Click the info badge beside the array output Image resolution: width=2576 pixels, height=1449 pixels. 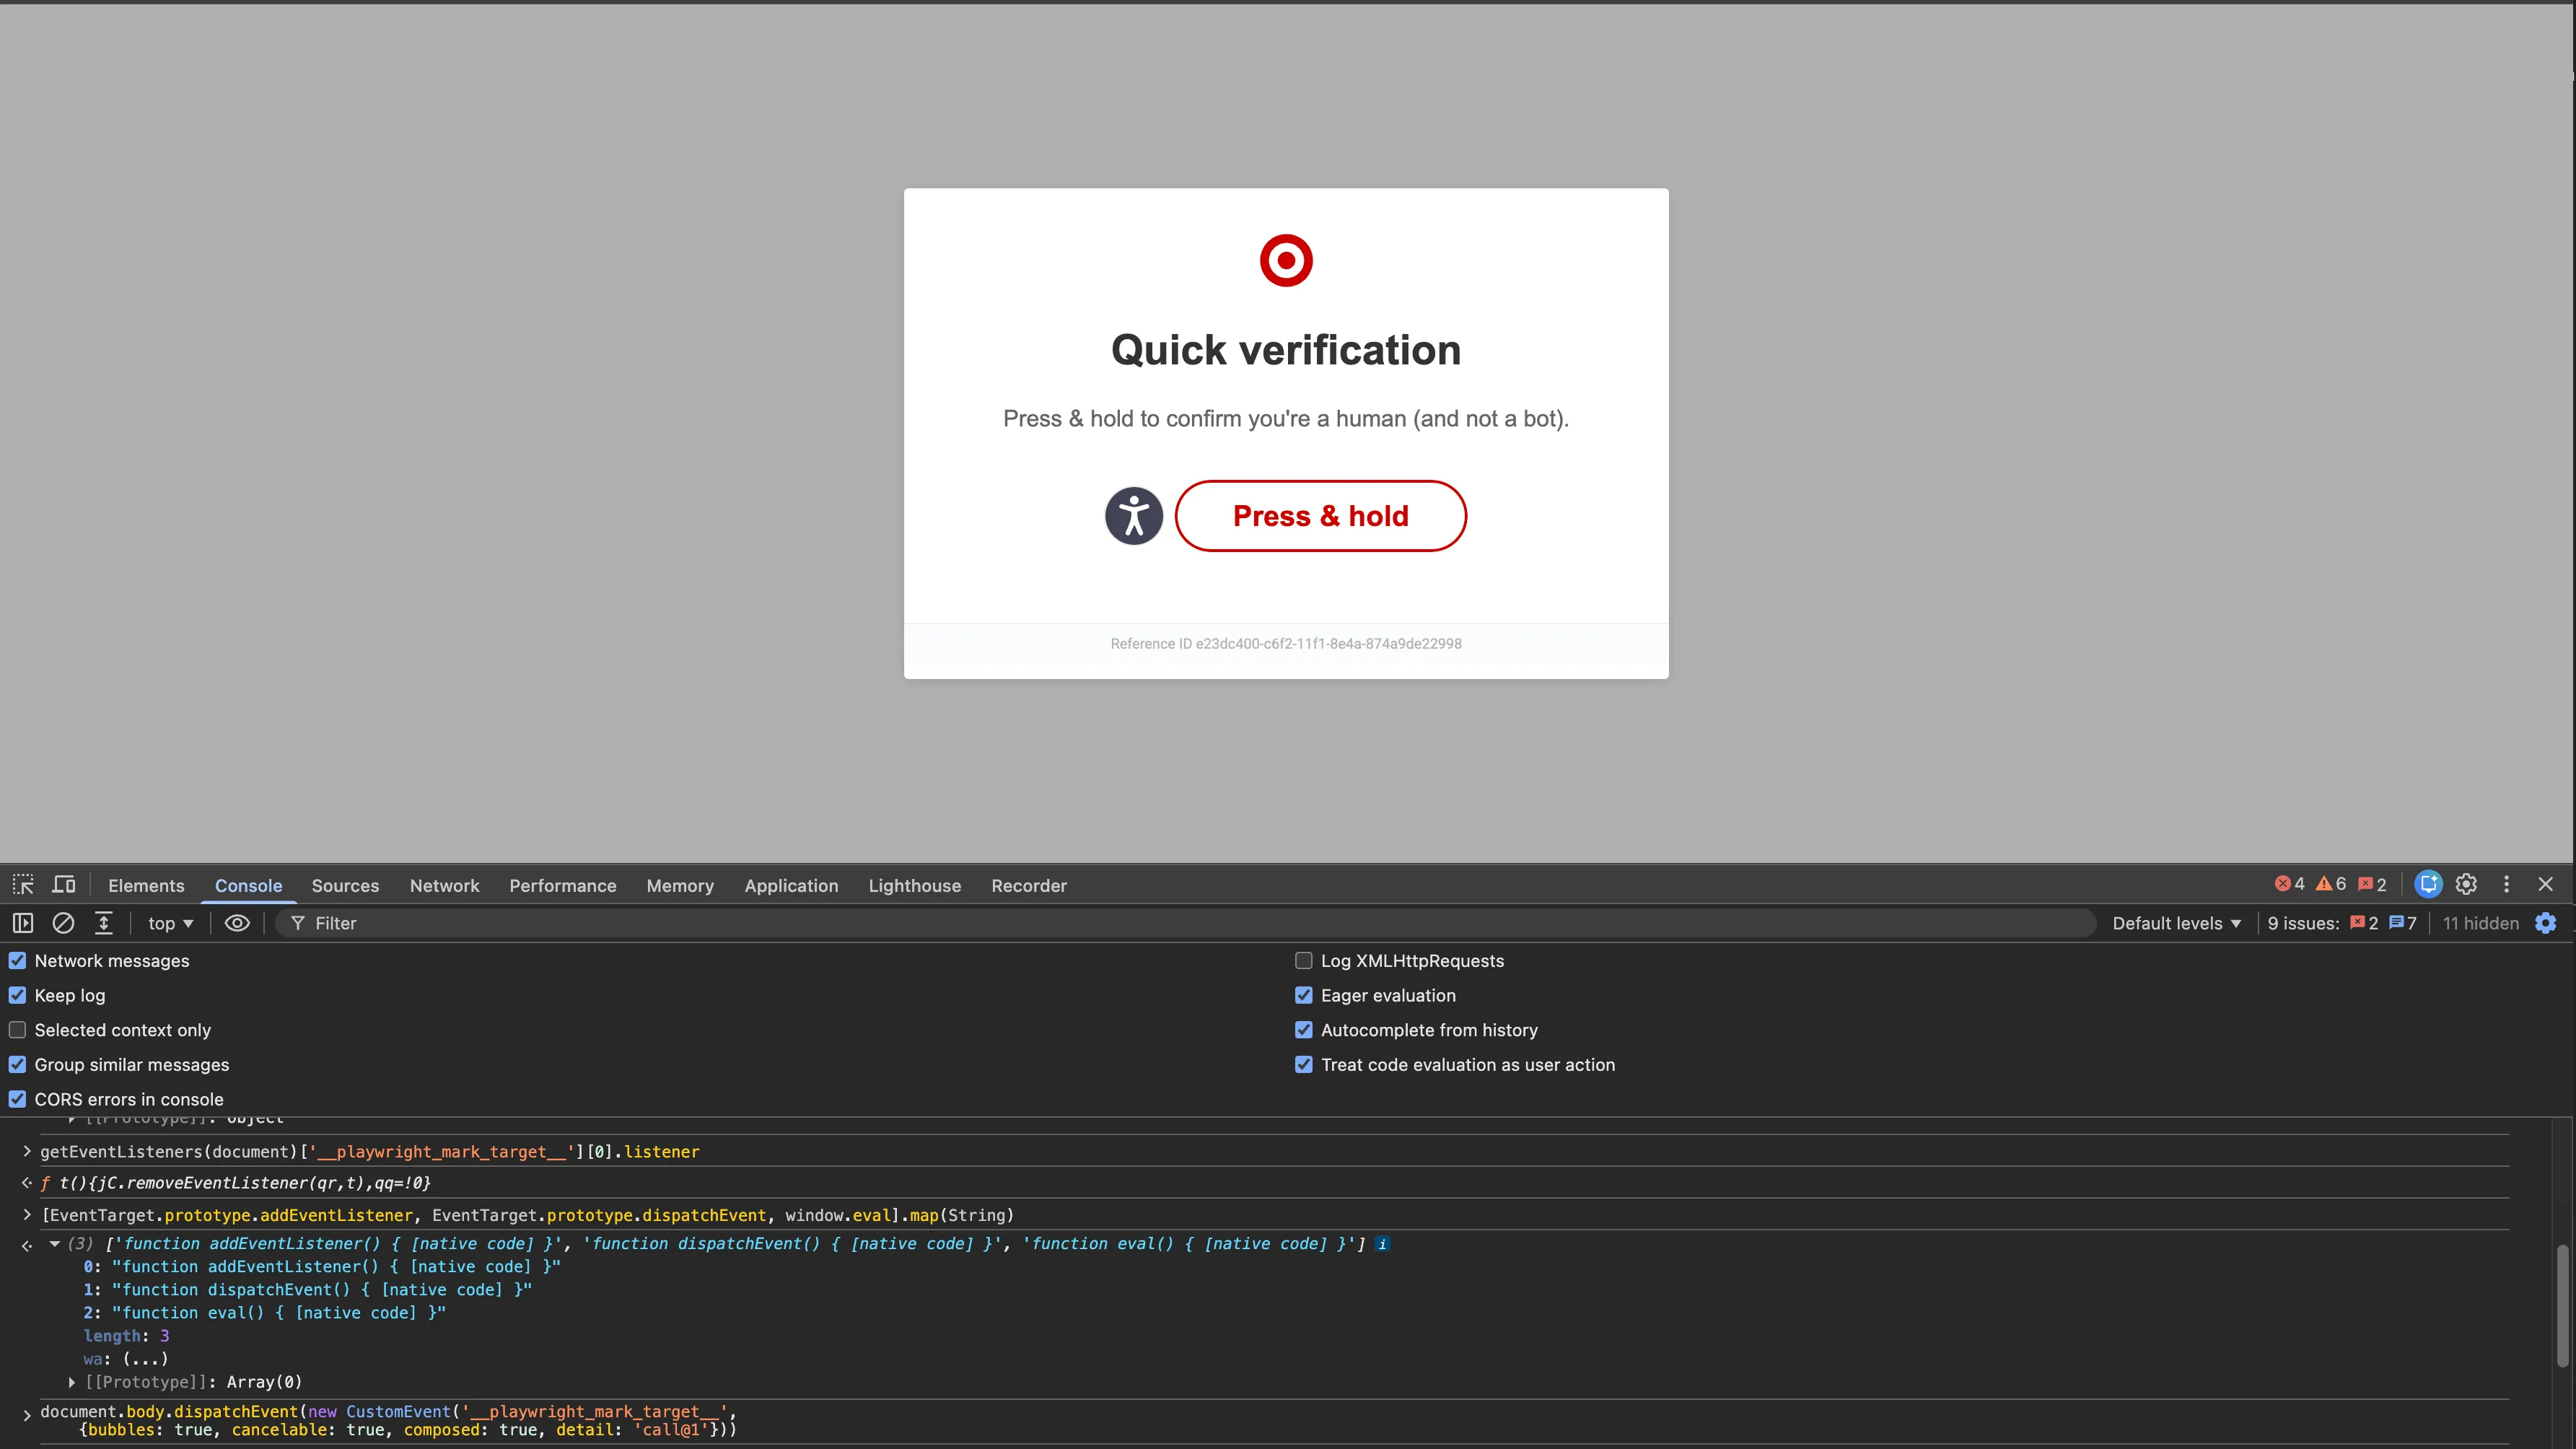[1382, 1244]
